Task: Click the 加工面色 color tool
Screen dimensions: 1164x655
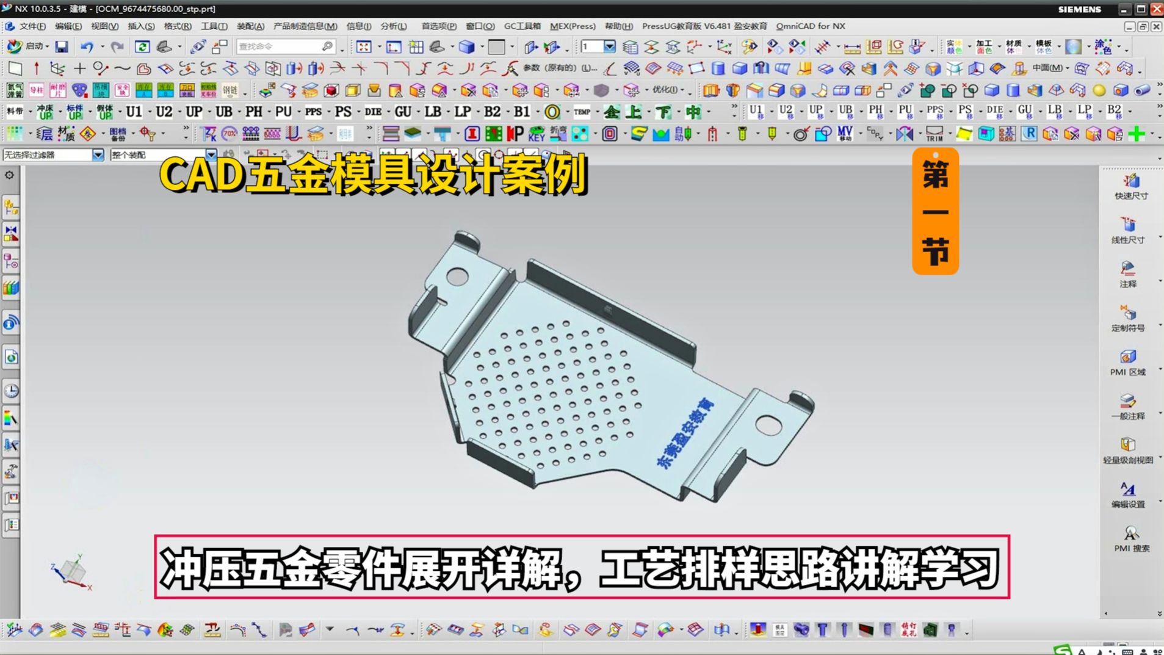Action: 984,46
